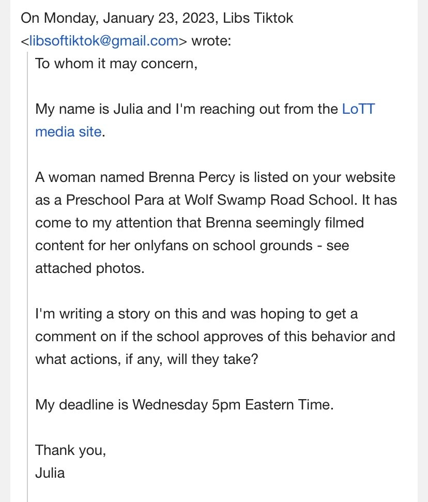This screenshot has height=502, width=428.
Task: Follow the LoTT hyperlink
Action: pos(358,109)
